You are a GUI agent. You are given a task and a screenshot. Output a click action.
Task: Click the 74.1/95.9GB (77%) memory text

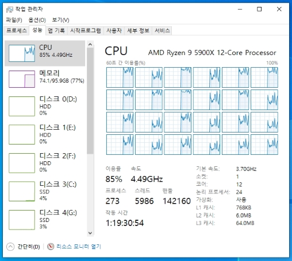62,81
